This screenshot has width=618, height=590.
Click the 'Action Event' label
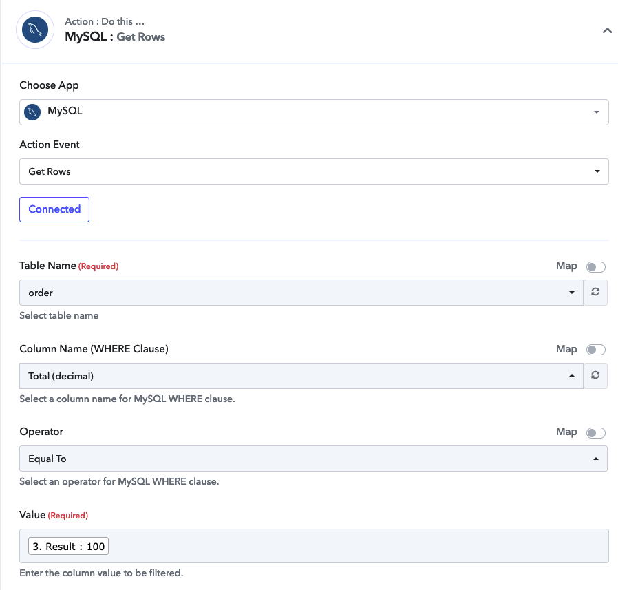coord(50,145)
